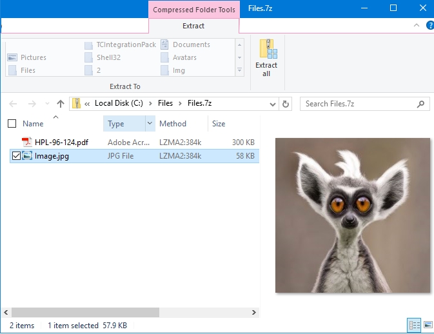Click the JPG File type cell
This screenshot has width=434, height=334.
point(121,156)
